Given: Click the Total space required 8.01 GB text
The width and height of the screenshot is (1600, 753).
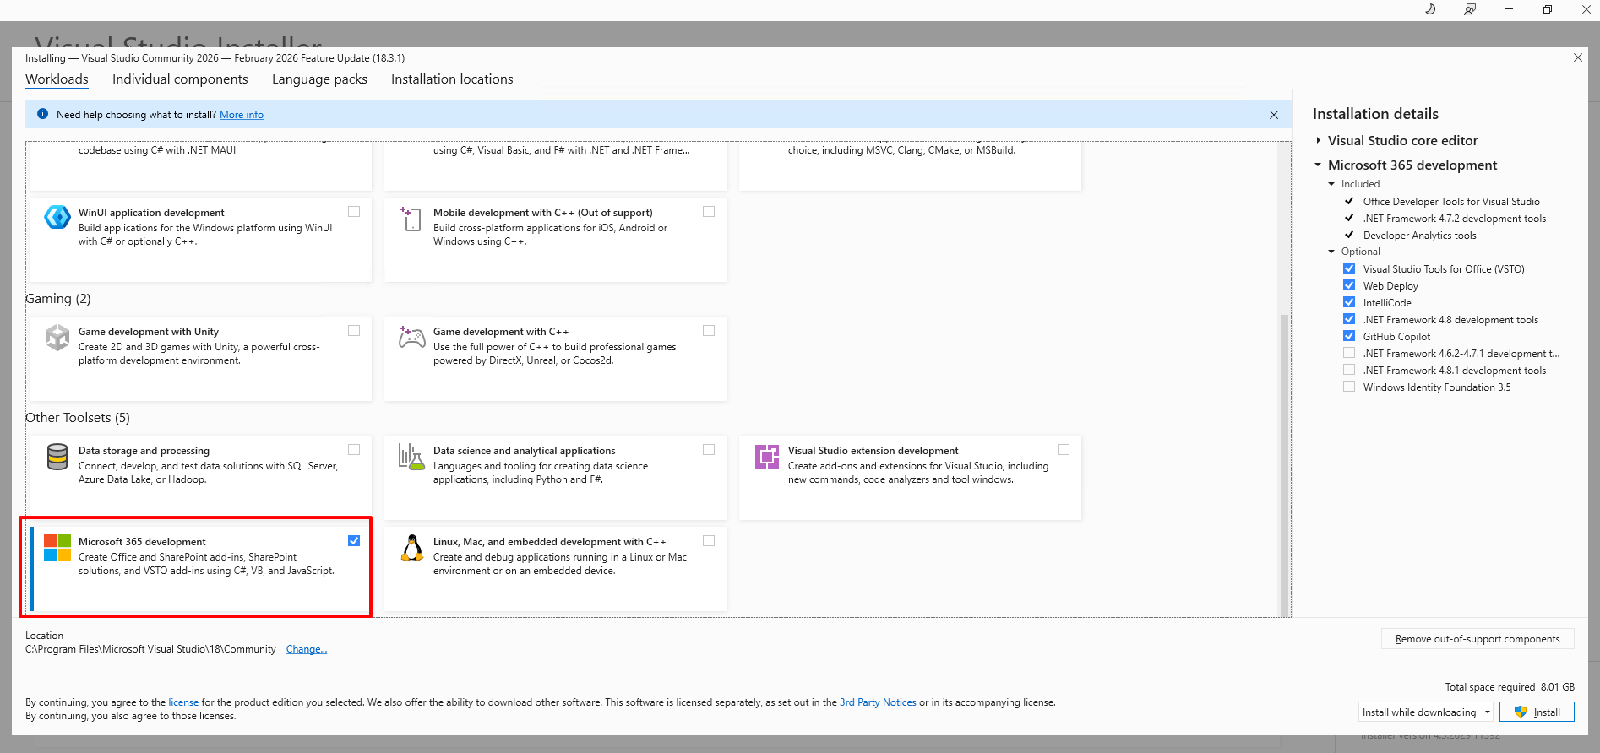Looking at the screenshot, I should pos(1510,687).
